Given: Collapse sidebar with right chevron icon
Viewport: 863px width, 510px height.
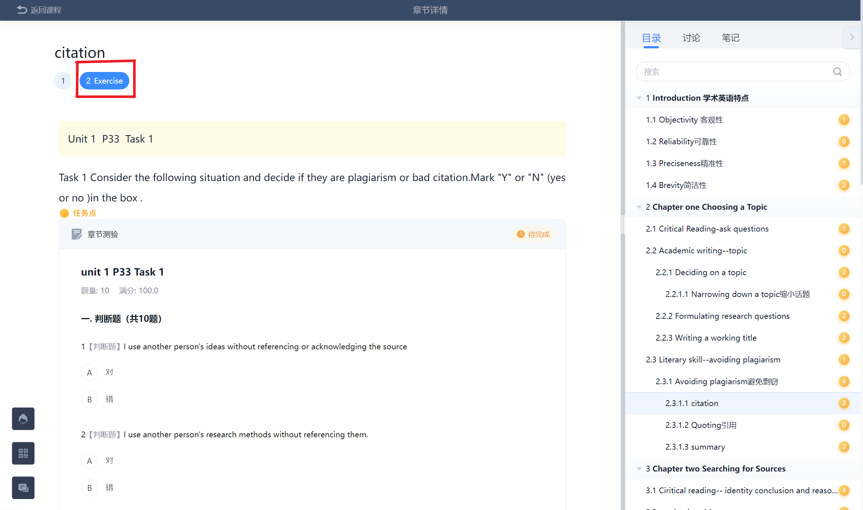Looking at the screenshot, I should pyautogui.click(x=852, y=37).
